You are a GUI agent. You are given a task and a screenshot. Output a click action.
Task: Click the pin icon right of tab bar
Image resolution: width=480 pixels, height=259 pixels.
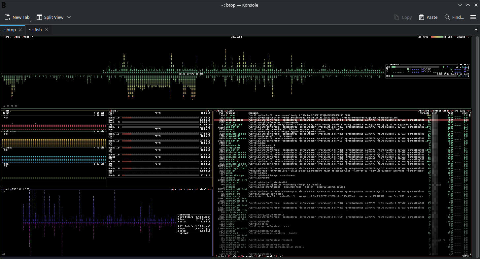click(x=476, y=30)
